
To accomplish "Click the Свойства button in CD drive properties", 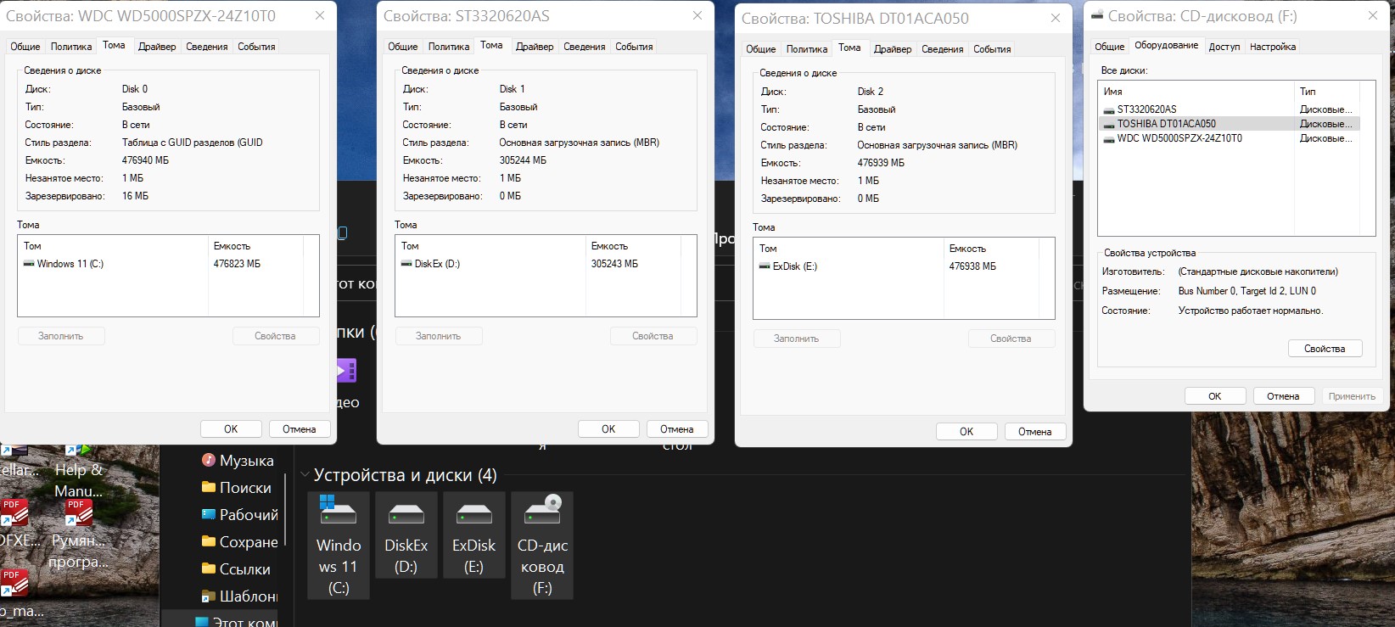I will [x=1324, y=349].
